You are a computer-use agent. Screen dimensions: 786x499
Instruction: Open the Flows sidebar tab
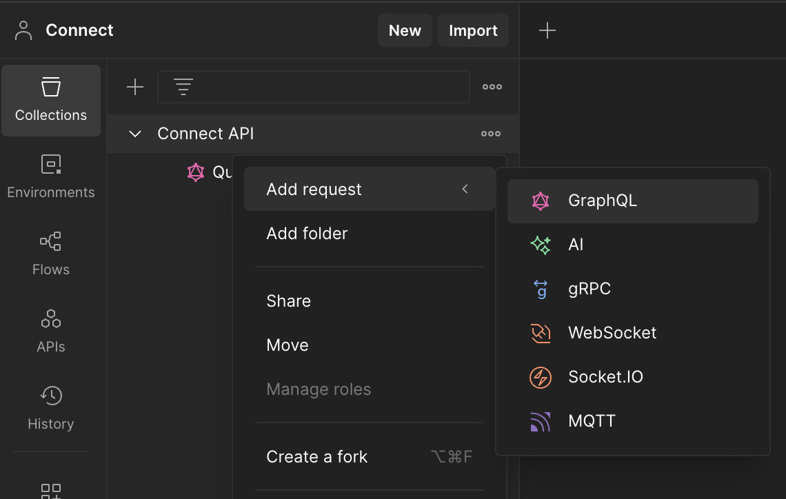pos(50,254)
